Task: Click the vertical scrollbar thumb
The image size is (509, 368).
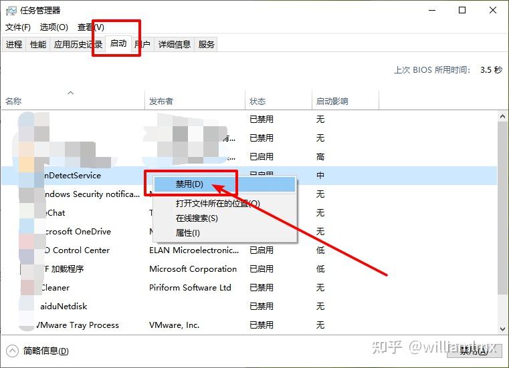Action: [x=502, y=208]
